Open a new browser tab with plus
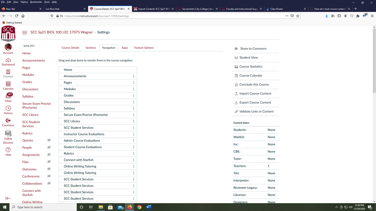This screenshot has width=376, height=211. (356, 9)
